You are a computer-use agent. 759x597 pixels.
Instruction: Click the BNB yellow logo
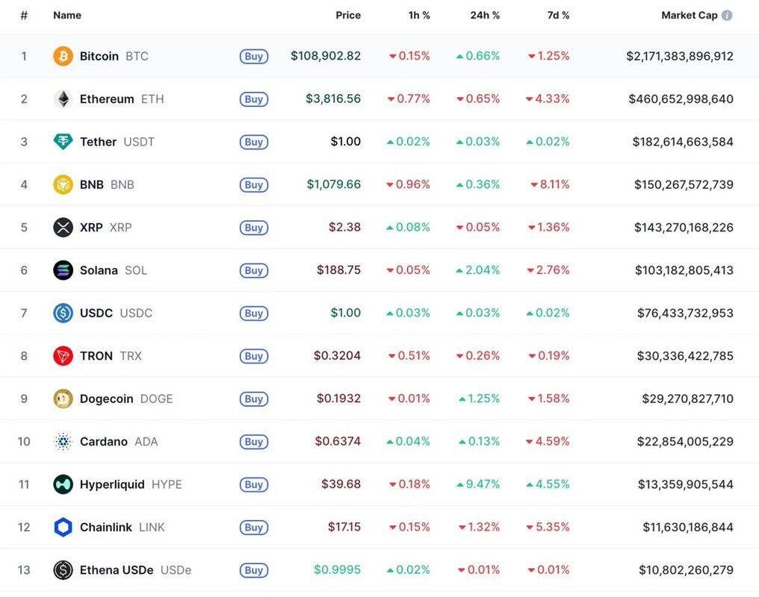[63, 184]
